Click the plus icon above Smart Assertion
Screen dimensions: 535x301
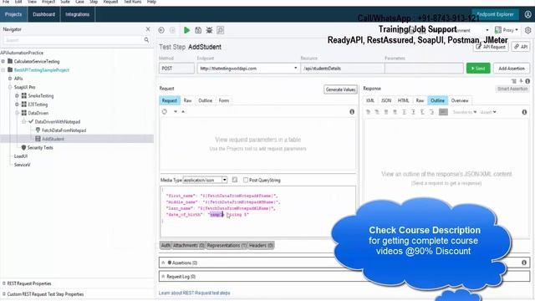pos(521,81)
